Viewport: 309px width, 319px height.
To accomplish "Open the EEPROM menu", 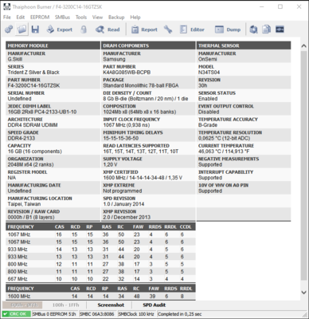I will pos(40,18).
